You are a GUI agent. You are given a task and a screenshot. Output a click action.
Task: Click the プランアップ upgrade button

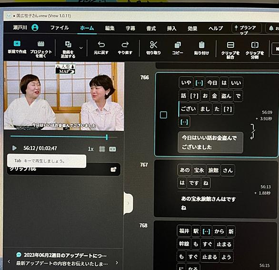[x=247, y=29]
